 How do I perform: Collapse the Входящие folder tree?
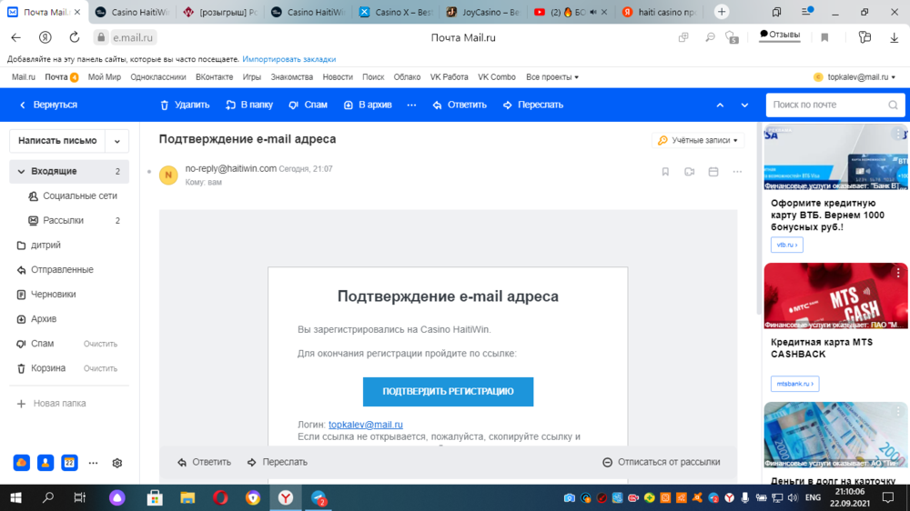[x=22, y=172]
